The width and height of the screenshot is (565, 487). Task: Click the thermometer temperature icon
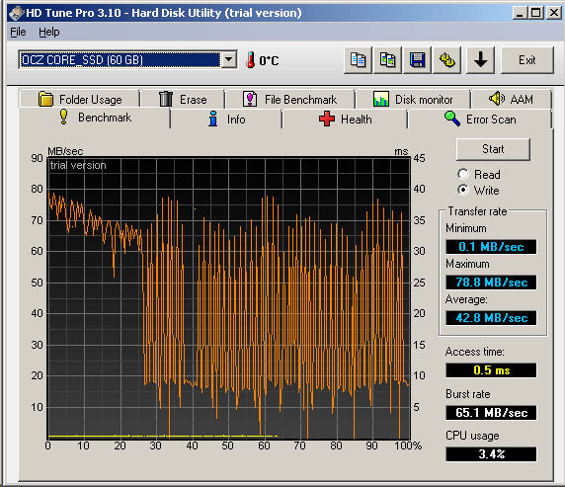click(250, 60)
